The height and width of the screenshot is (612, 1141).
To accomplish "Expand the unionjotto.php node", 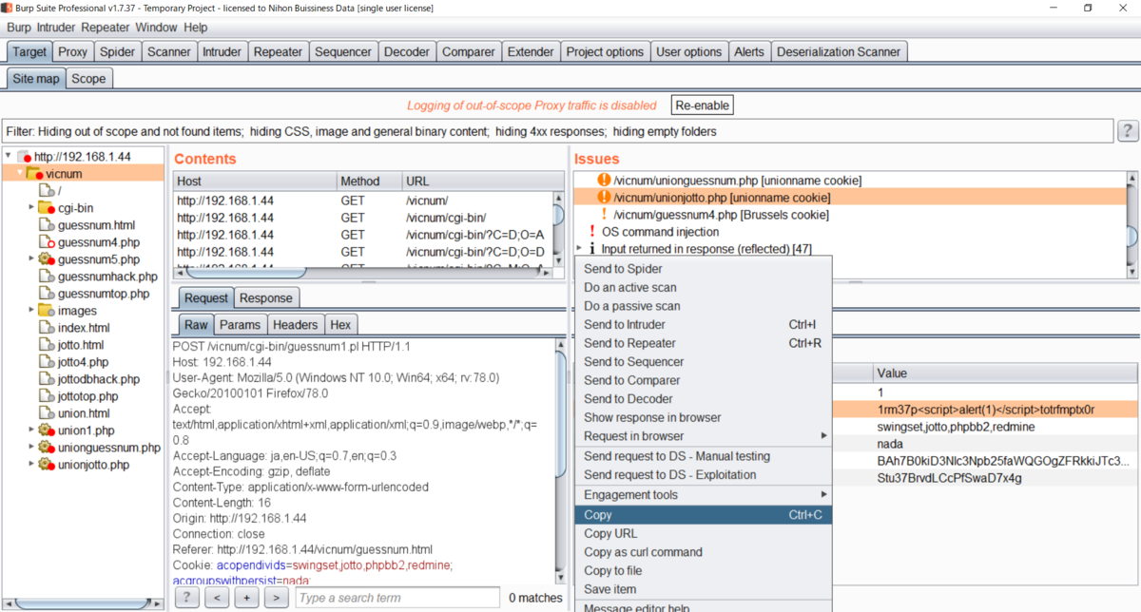I will (31, 465).
